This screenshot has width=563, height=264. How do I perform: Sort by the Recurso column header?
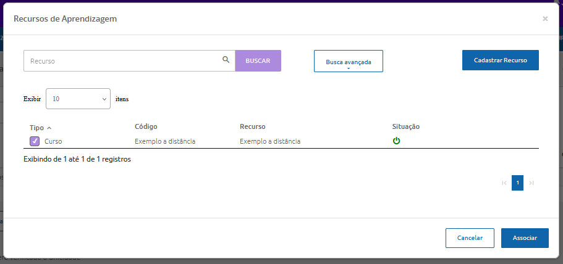pyautogui.click(x=252, y=126)
